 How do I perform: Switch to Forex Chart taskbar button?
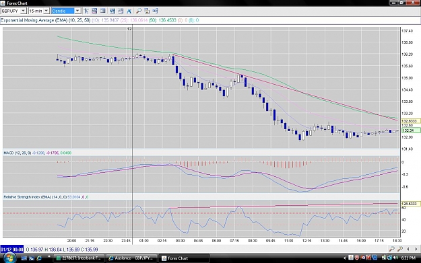pyautogui.click(x=184, y=258)
